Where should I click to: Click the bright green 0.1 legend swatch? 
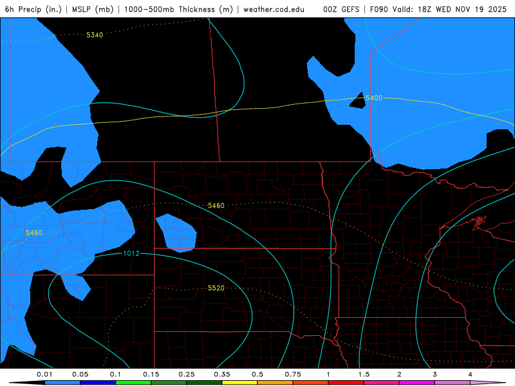[x=133, y=383]
